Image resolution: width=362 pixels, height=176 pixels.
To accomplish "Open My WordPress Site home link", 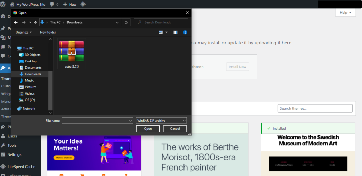I will (28, 4).
